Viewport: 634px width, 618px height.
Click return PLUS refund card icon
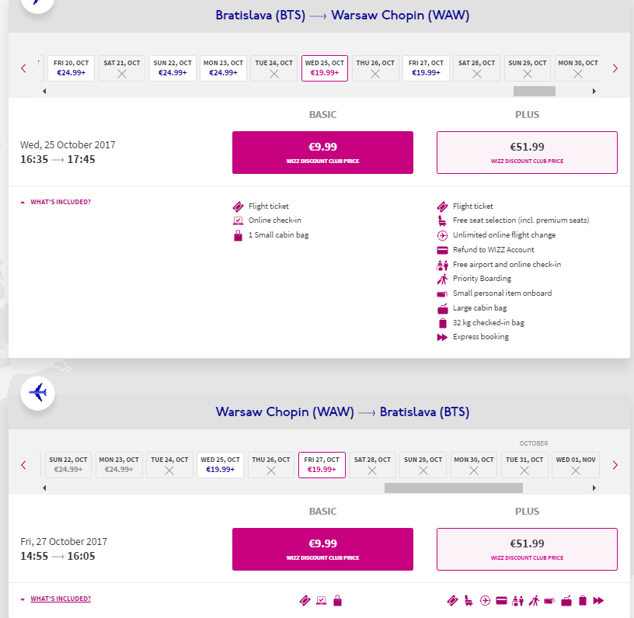click(x=501, y=601)
